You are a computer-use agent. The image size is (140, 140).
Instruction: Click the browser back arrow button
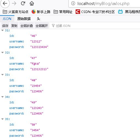point(5,4)
